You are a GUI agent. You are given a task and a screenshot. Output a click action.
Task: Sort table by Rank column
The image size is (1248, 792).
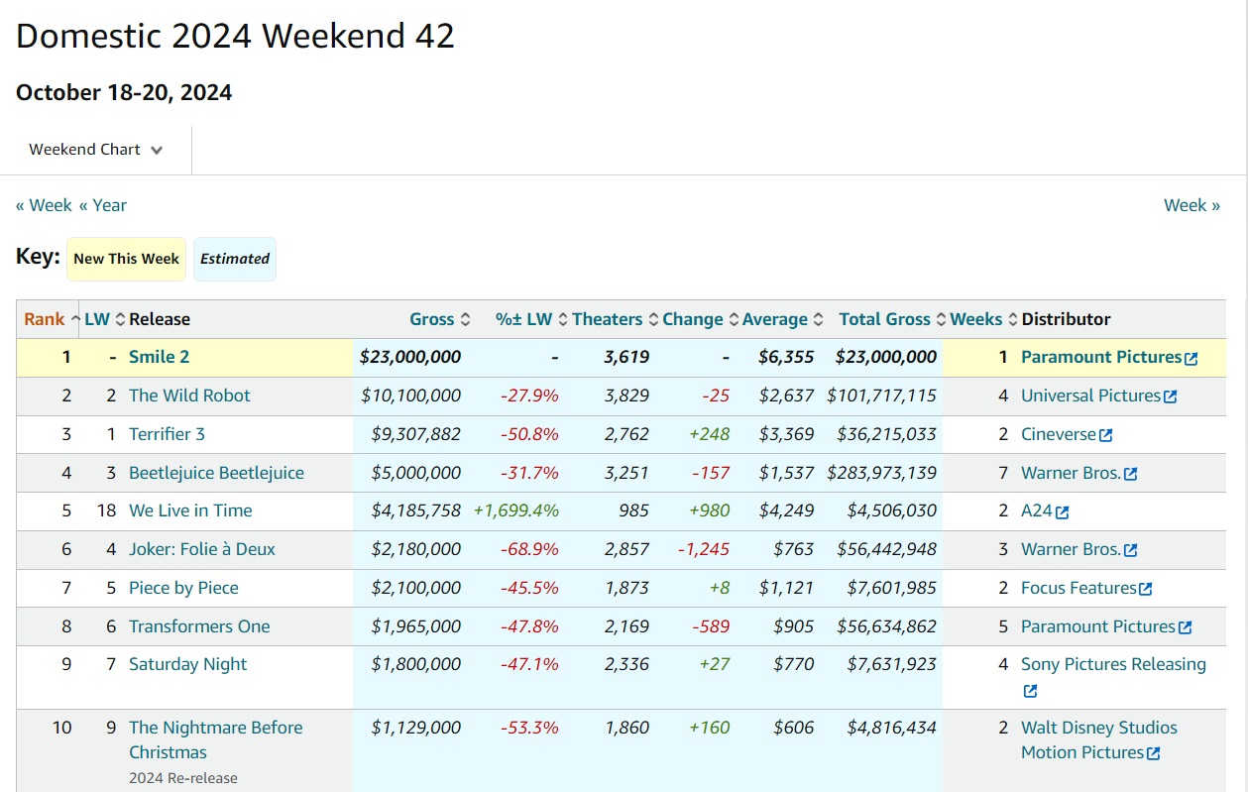tap(45, 319)
